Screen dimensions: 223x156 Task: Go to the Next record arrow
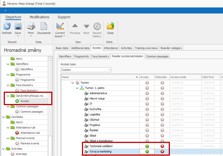pos(86,26)
